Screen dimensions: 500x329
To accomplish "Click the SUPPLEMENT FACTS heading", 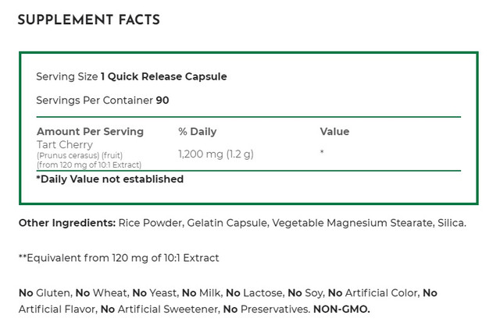I will [x=88, y=21].
